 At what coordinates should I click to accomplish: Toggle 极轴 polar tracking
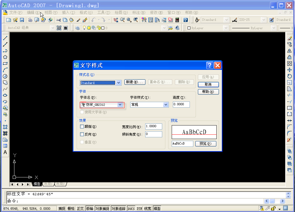pyautogui.click(x=90, y=209)
